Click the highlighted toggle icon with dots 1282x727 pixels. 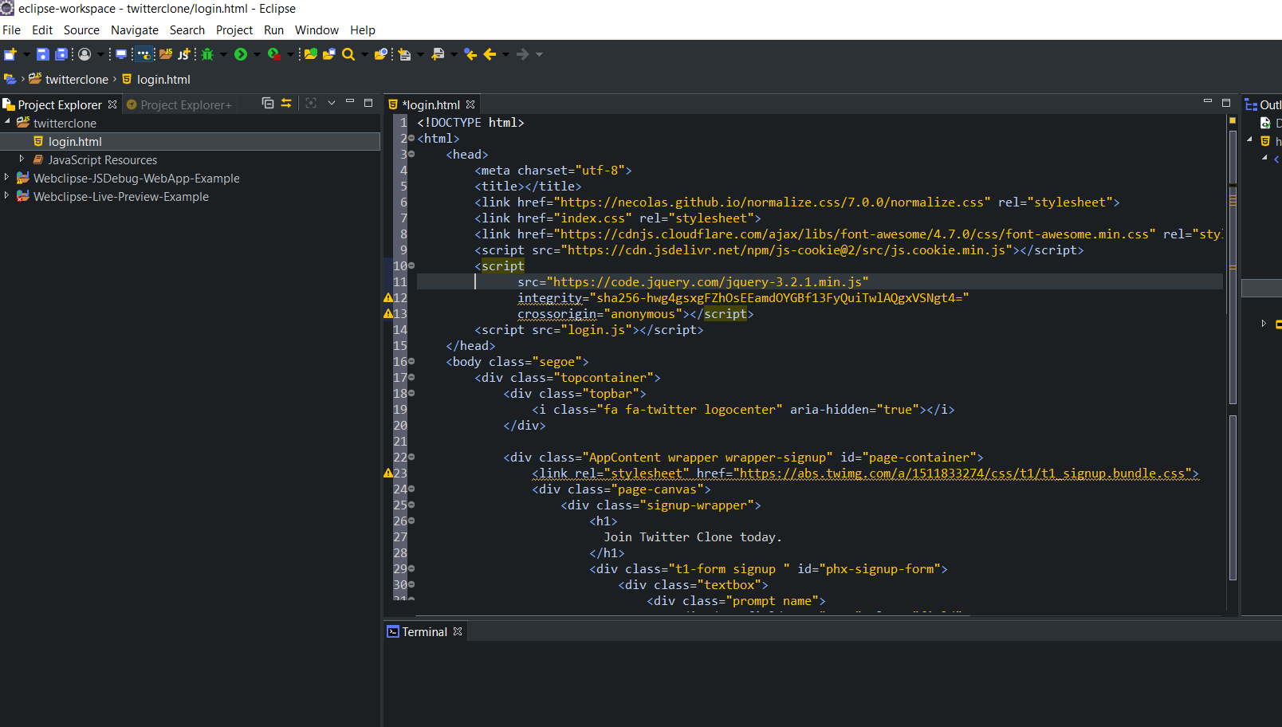tap(144, 54)
